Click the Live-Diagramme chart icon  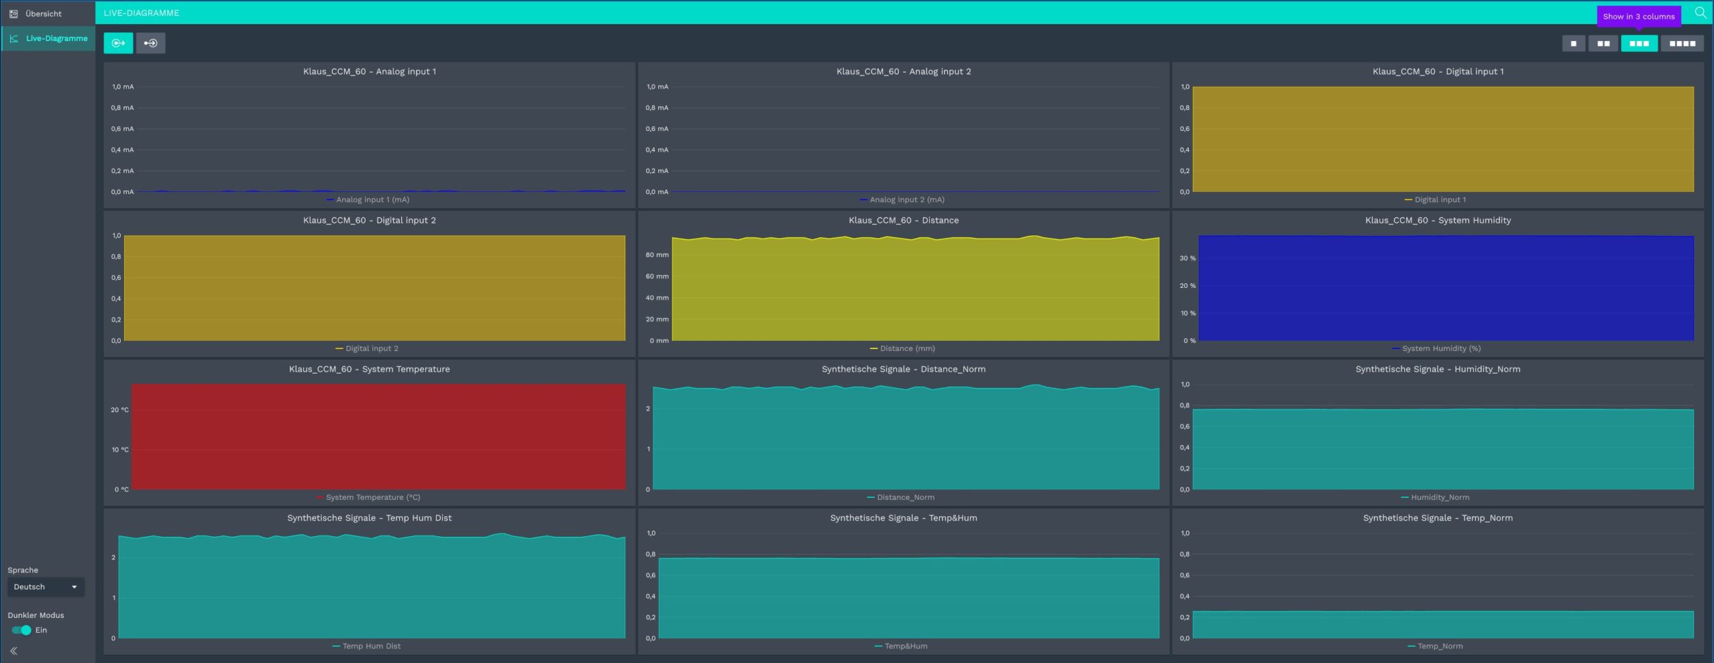(x=14, y=38)
